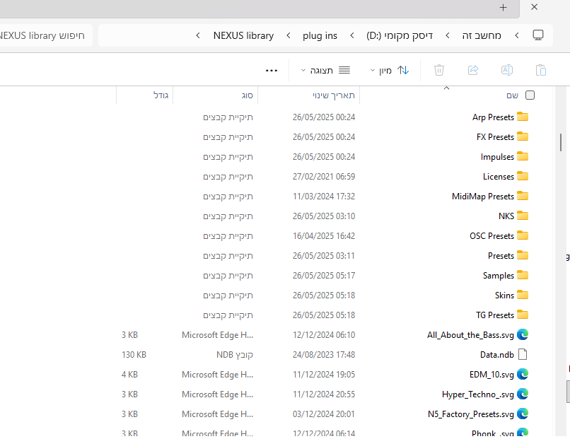This screenshot has width=570, height=439.
Task: Open the מיון sort dropdown
Action: click(x=390, y=70)
